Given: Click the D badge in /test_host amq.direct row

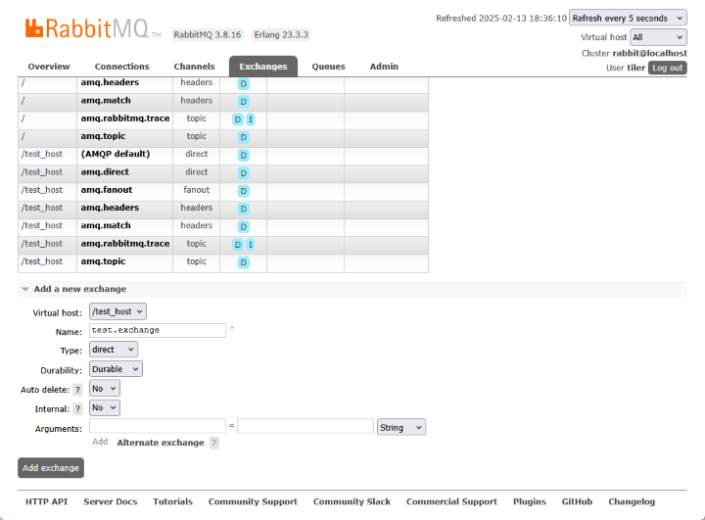Looking at the screenshot, I should [243, 173].
